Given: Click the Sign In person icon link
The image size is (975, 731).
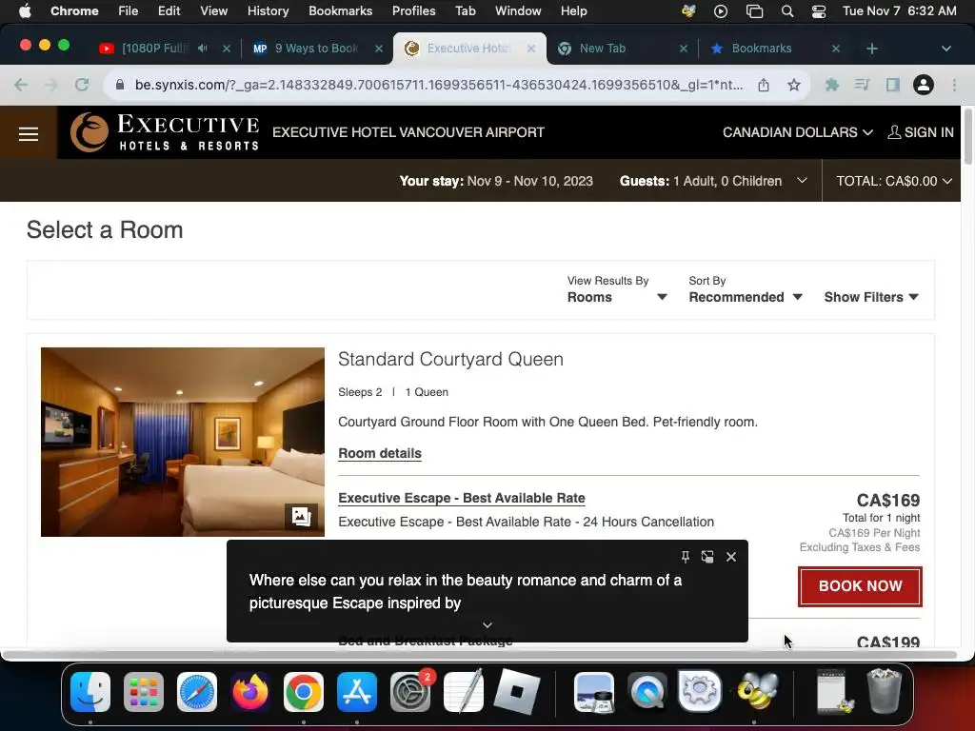Looking at the screenshot, I should pyautogui.click(x=921, y=132).
